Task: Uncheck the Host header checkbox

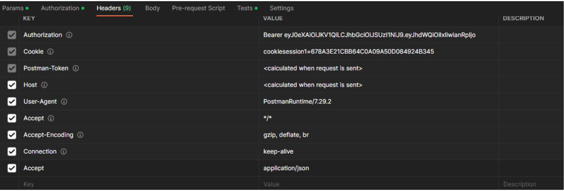Action: coord(12,85)
